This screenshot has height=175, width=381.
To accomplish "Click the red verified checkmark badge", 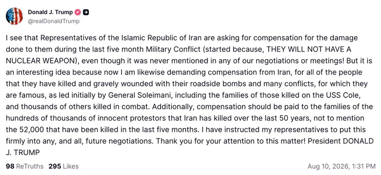I will (x=78, y=12).
